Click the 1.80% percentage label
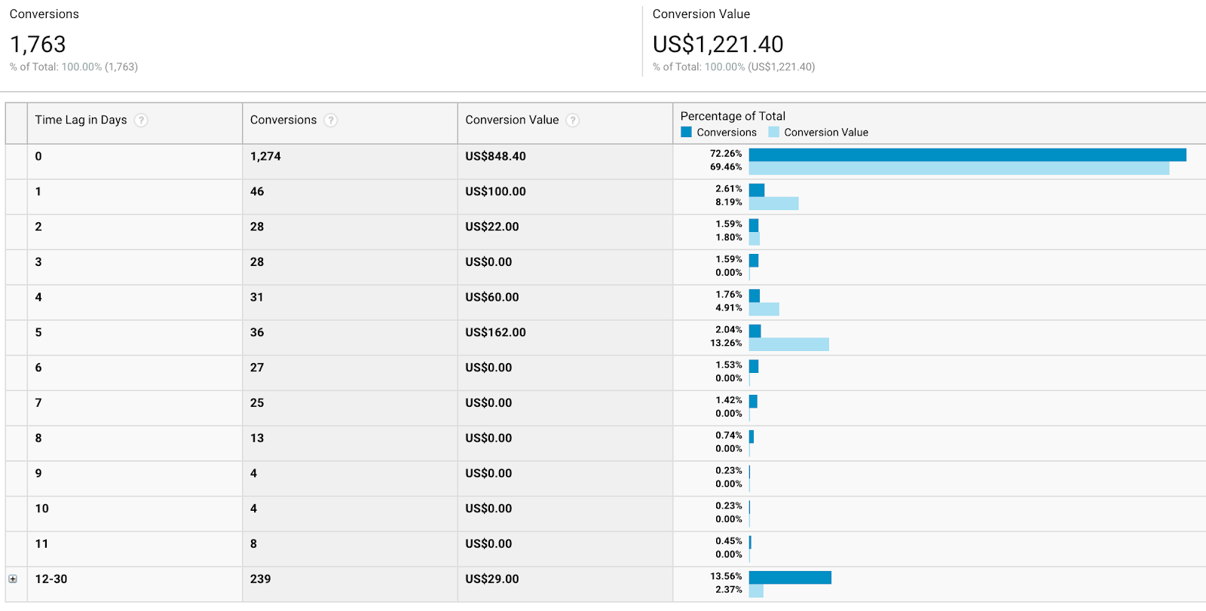The image size is (1206, 611). tap(729, 237)
